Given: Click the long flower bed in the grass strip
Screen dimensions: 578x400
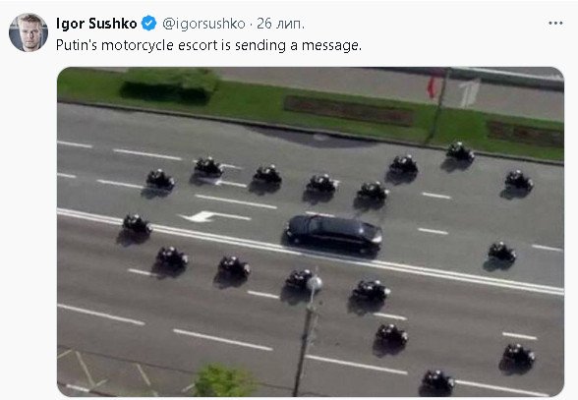Looking at the screenshot, I should click(348, 110).
